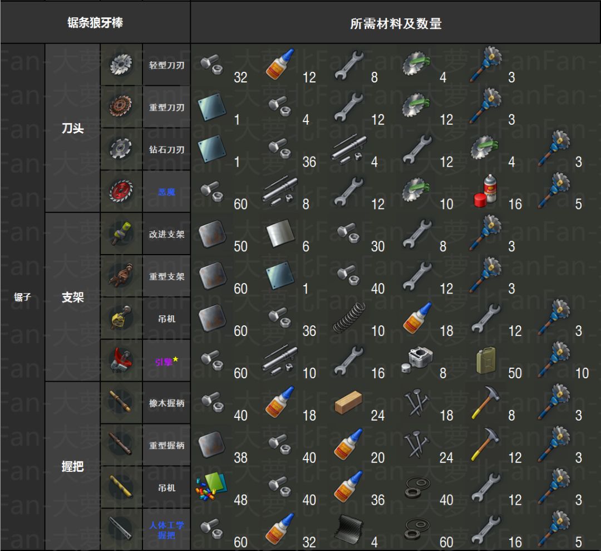Select the wood plank in 橡木握柄 row
The width and height of the screenshot is (601, 551).
pyautogui.click(x=348, y=402)
